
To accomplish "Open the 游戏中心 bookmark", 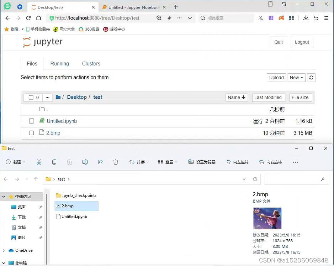I will point(114,29).
